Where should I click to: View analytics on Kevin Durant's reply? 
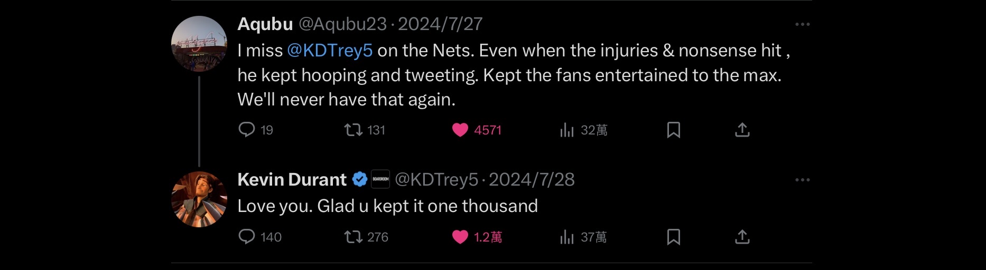tap(567, 237)
